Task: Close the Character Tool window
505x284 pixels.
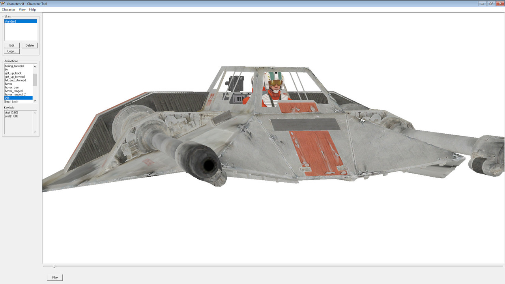Action: [500, 3]
